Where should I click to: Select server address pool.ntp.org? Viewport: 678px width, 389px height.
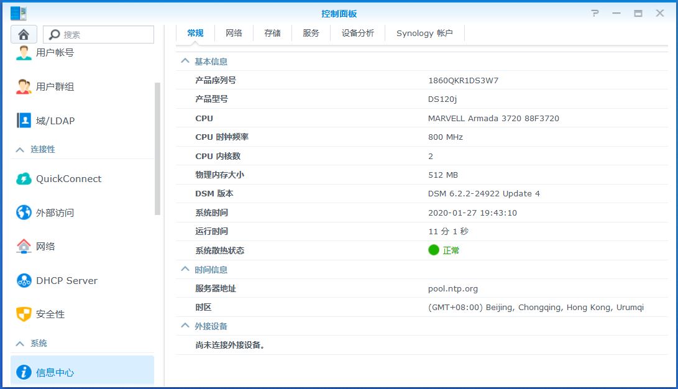tap(452, 289)
